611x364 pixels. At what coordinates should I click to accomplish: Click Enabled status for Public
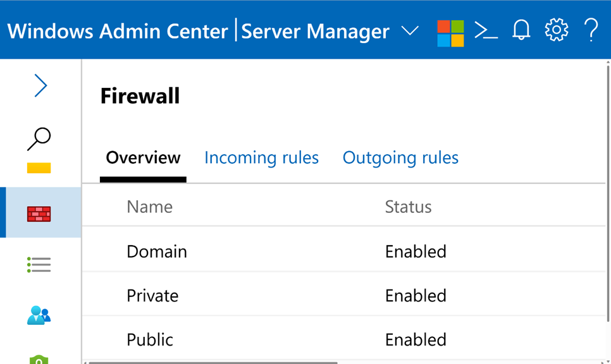(x=416, y=339)
